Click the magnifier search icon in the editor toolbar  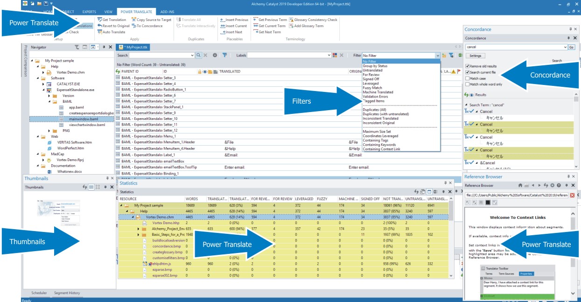[x=199, y=55]
